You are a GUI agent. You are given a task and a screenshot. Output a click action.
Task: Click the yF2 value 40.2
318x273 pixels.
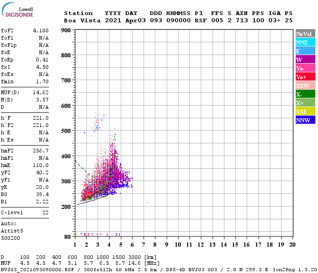(42, 172)
